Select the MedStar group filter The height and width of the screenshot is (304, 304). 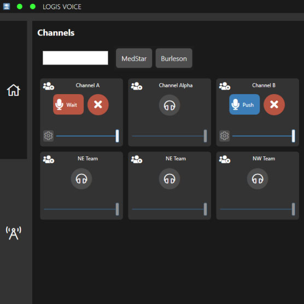(134, 58)
